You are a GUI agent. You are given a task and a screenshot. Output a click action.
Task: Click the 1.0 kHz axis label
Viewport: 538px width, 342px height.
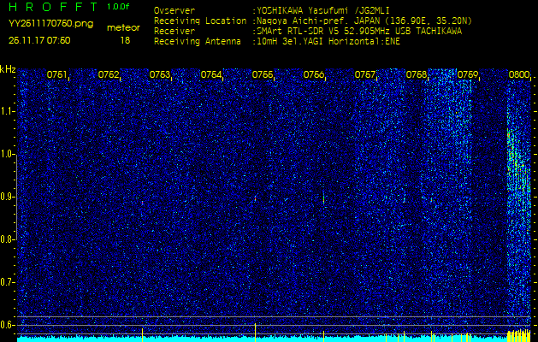click(x=7, y=154)
